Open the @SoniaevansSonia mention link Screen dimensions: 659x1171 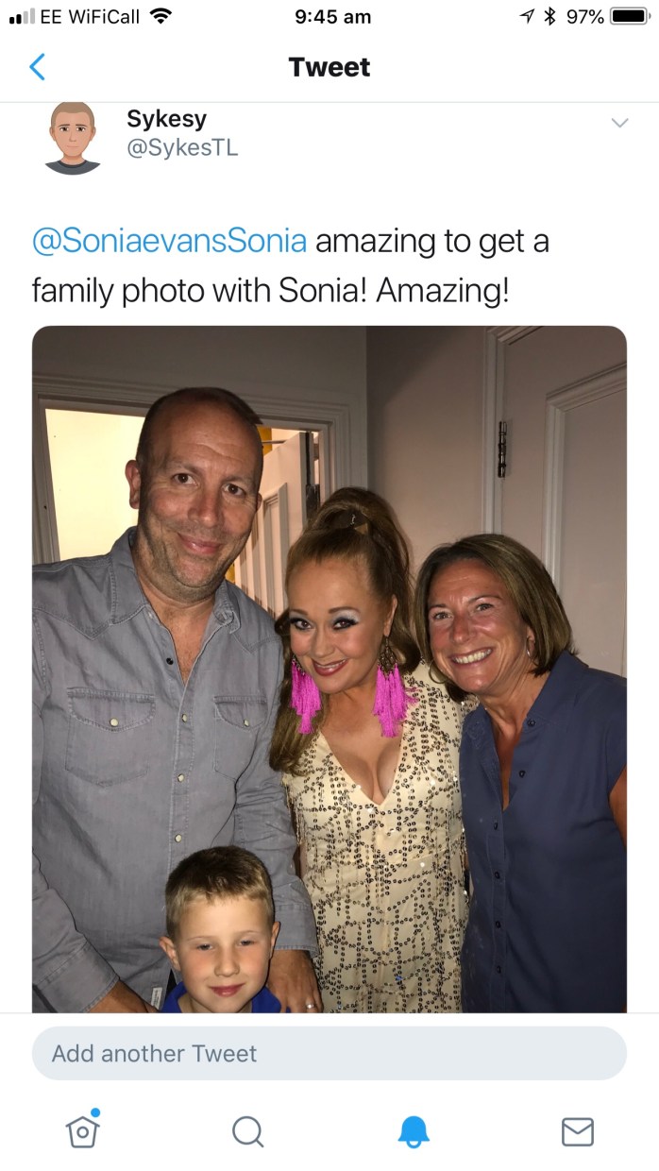coord(170,241)
